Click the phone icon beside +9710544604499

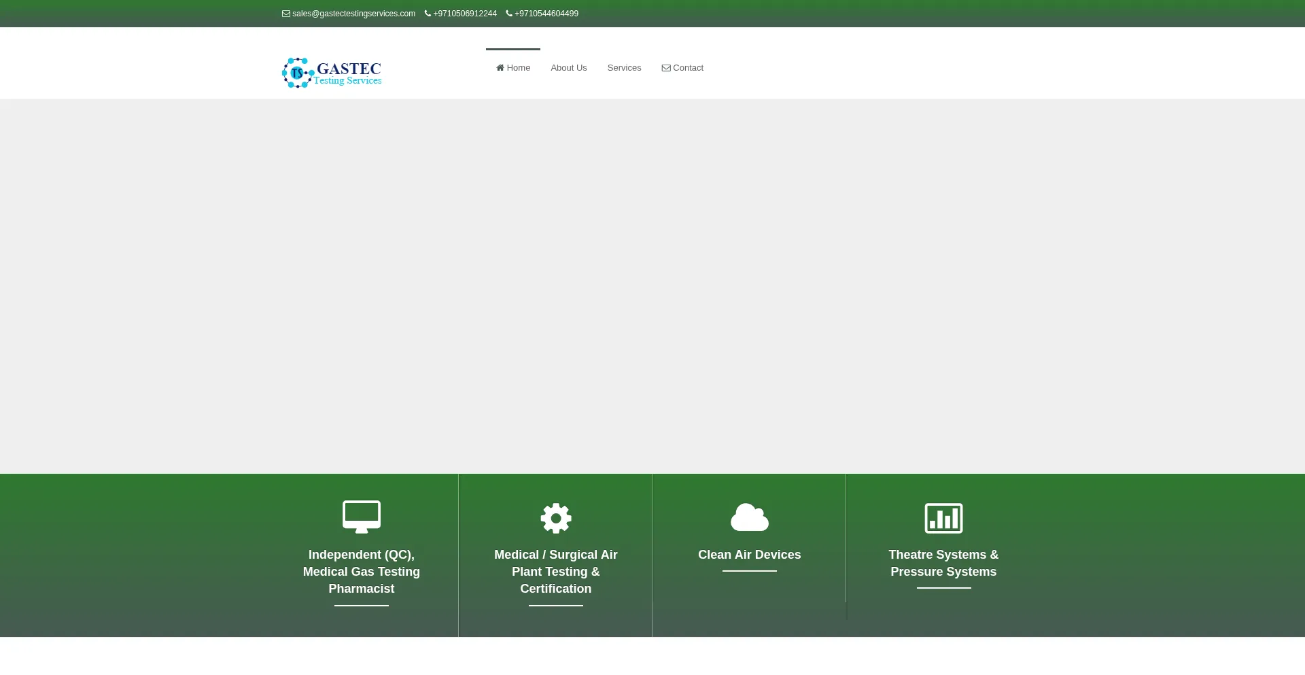pyautogui.click(x=509, y=13)
